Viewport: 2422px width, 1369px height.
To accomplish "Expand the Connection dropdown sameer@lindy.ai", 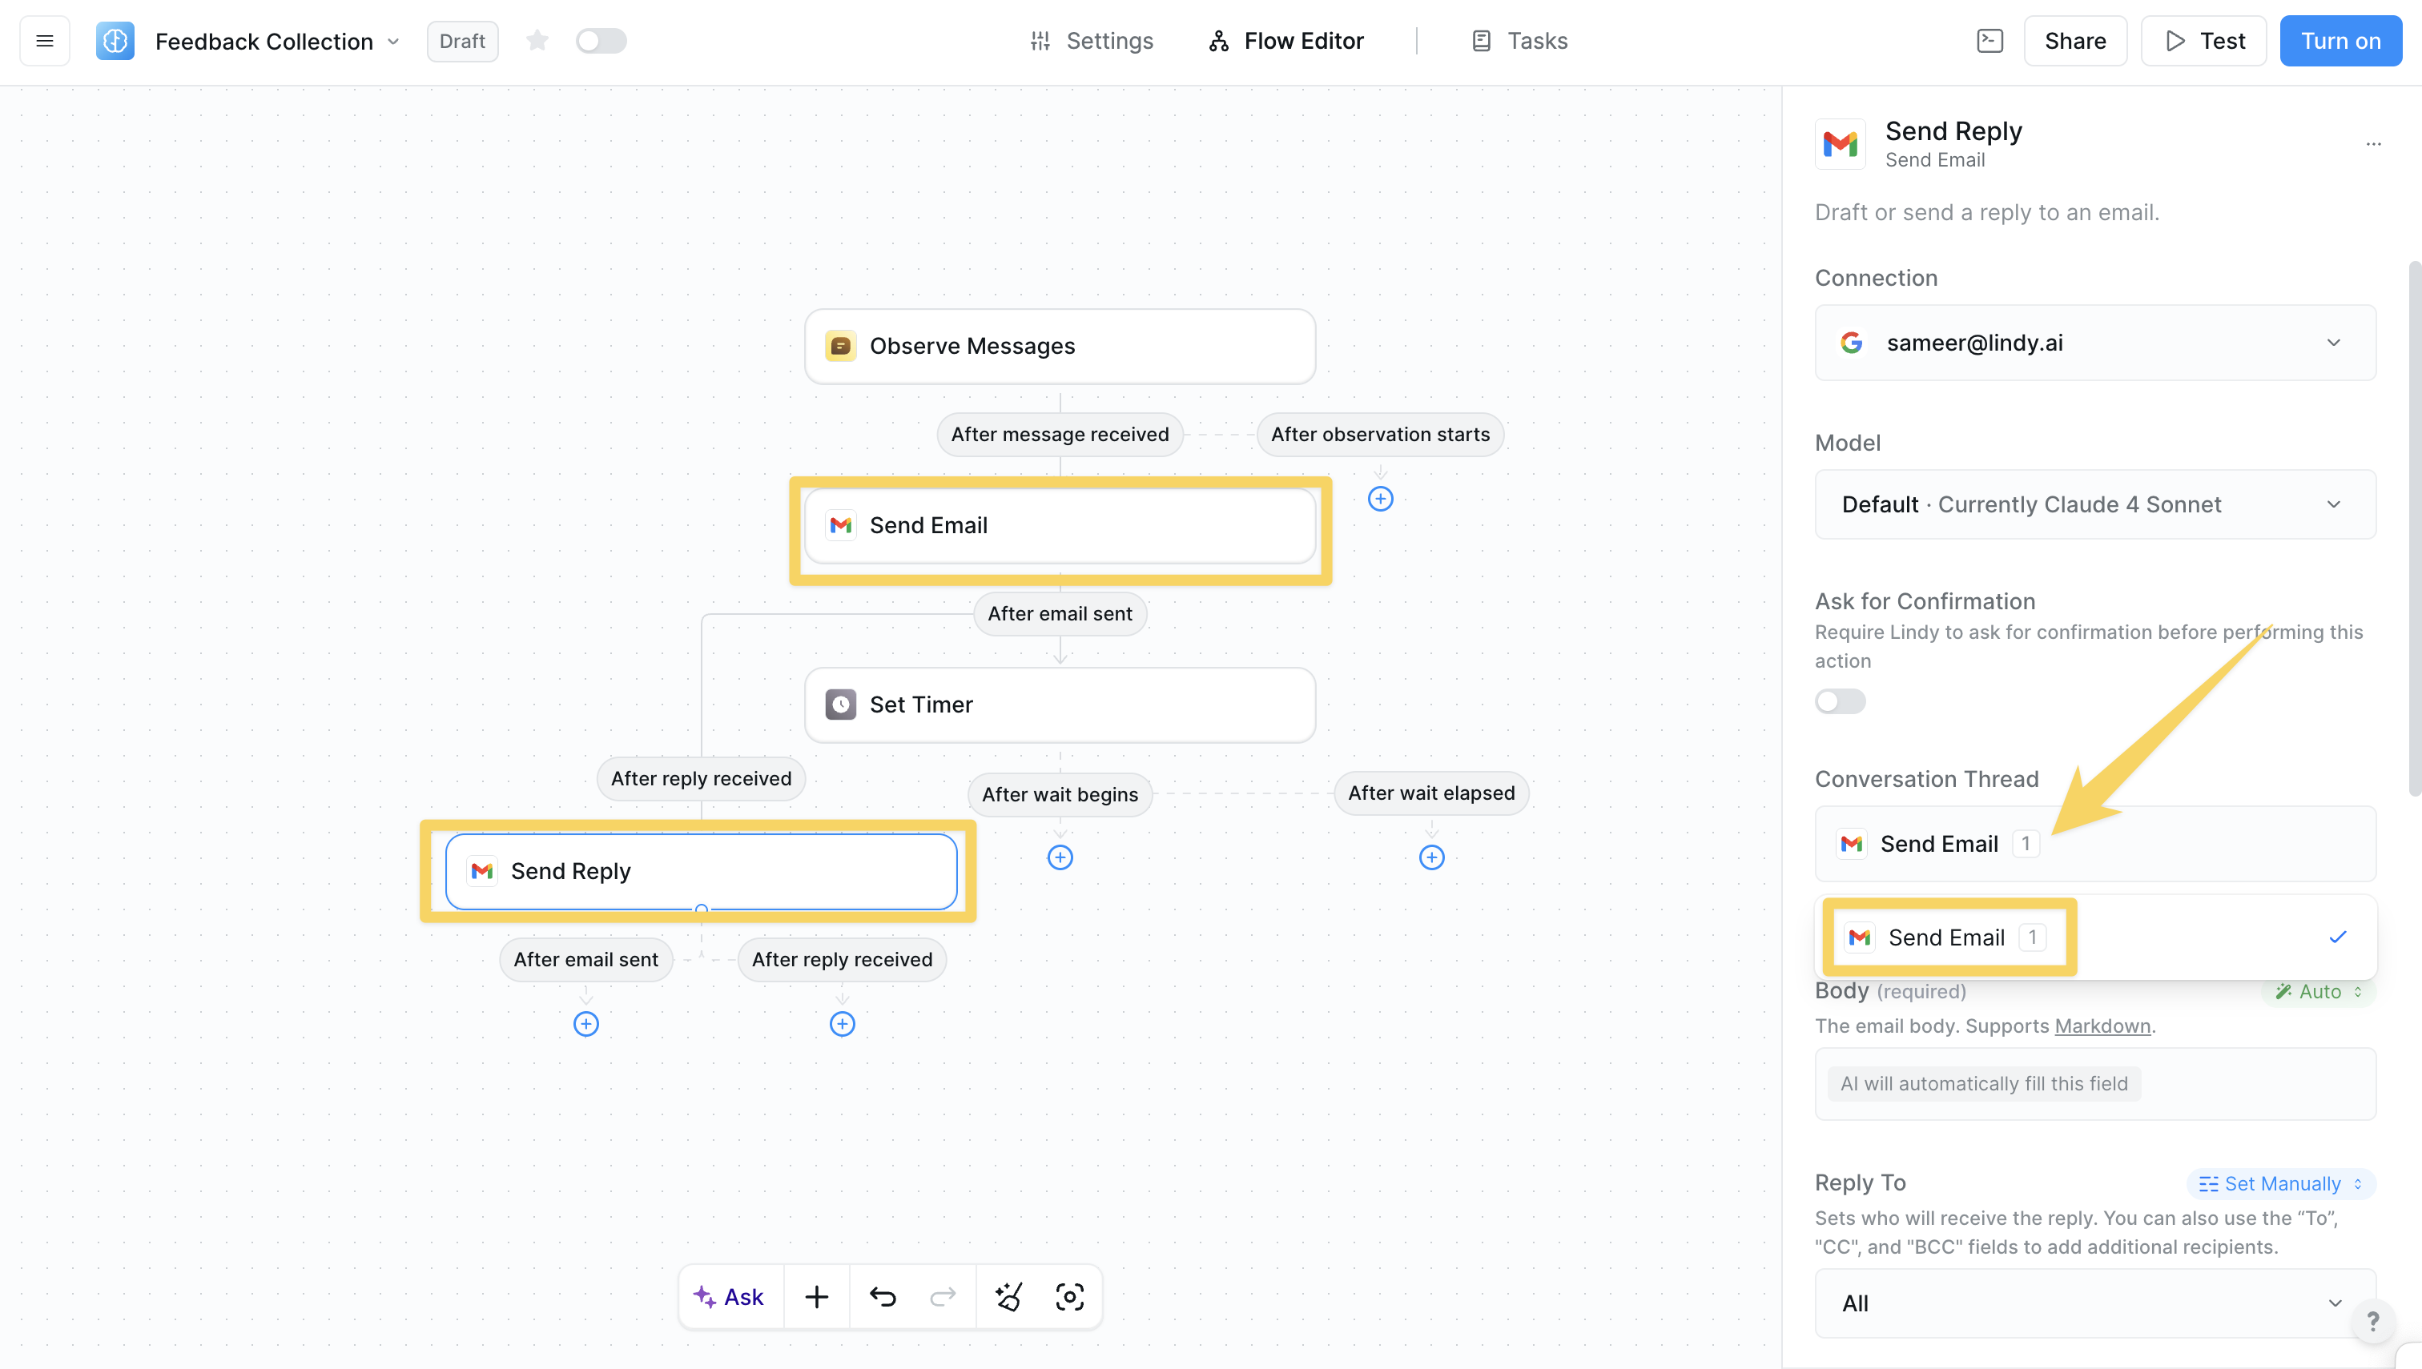I will pyautogui.click(x=2094, y=343).
